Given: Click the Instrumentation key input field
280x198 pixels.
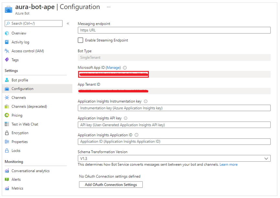Looking at the screenshot, I should [x=174, y=108].
